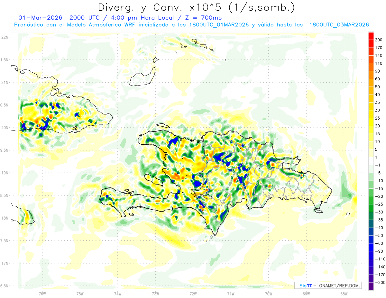Click the positive '20' color bar value
386x298 pixels.
[x=378, y=126]
